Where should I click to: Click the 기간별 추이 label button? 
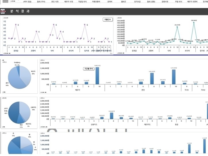coord(89,69)
